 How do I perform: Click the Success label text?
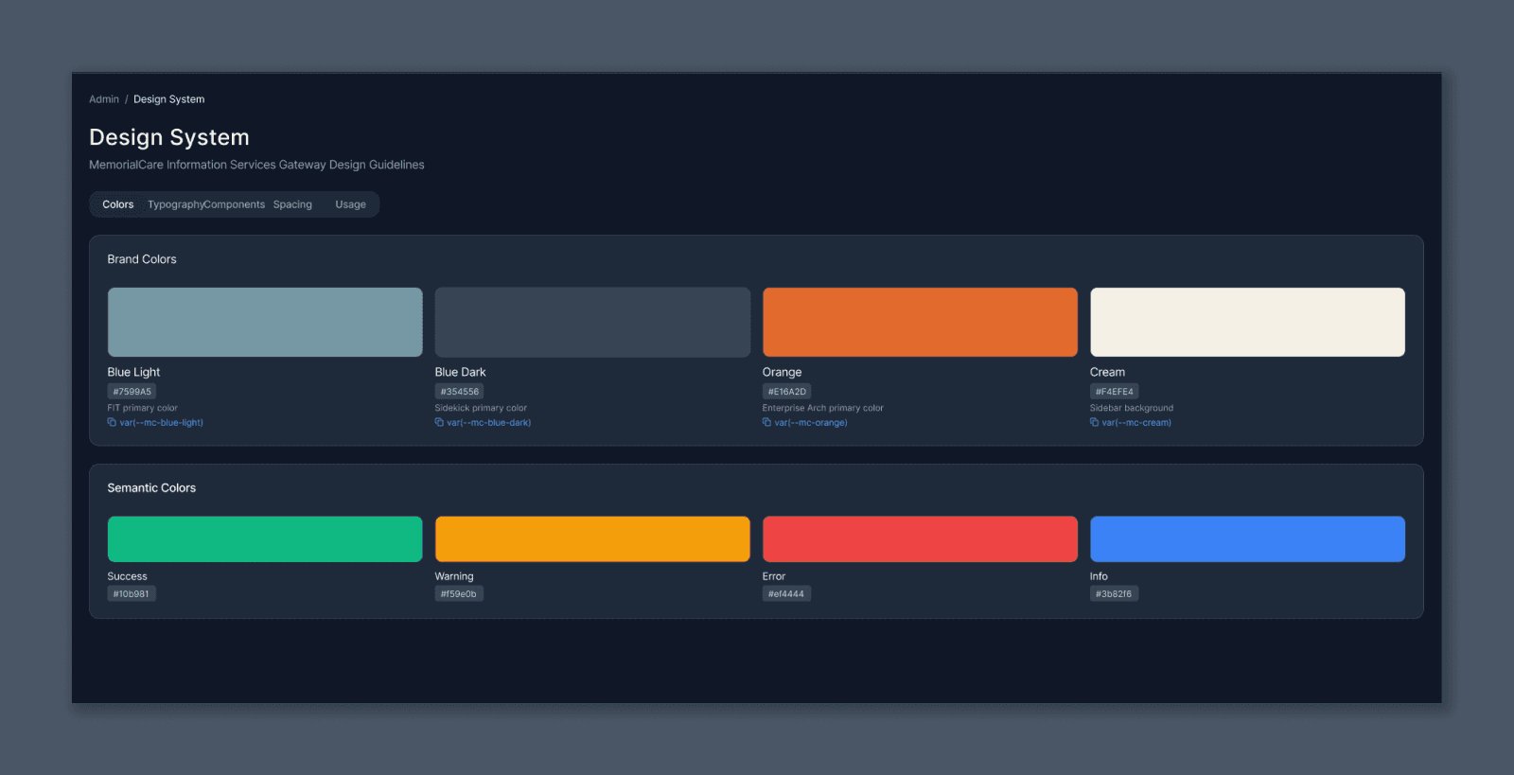[127, 576]
